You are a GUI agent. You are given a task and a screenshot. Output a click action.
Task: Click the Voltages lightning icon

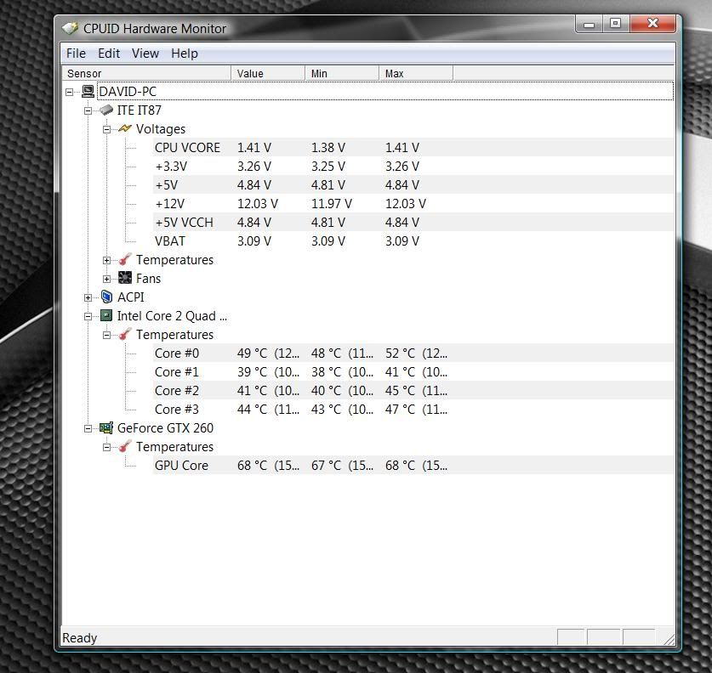pos(125,129)
